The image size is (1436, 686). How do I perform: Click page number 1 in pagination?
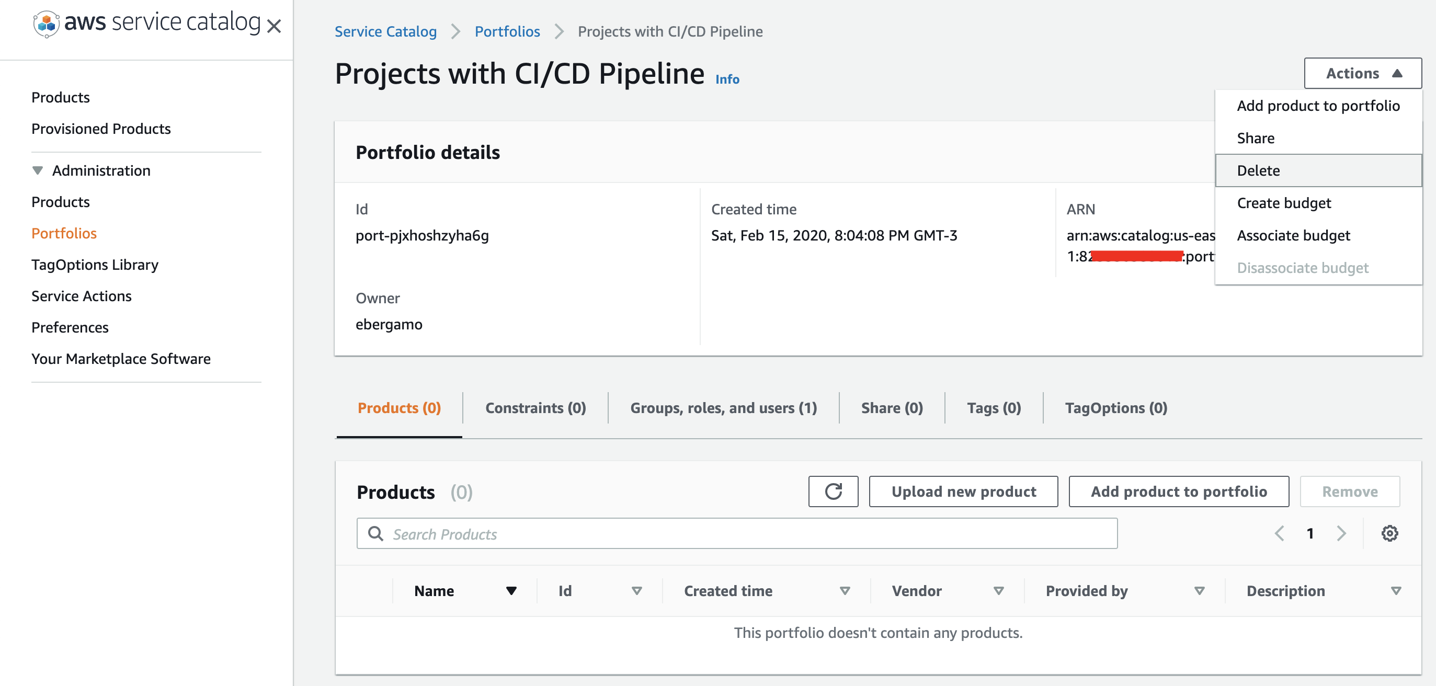point(1310,533)
